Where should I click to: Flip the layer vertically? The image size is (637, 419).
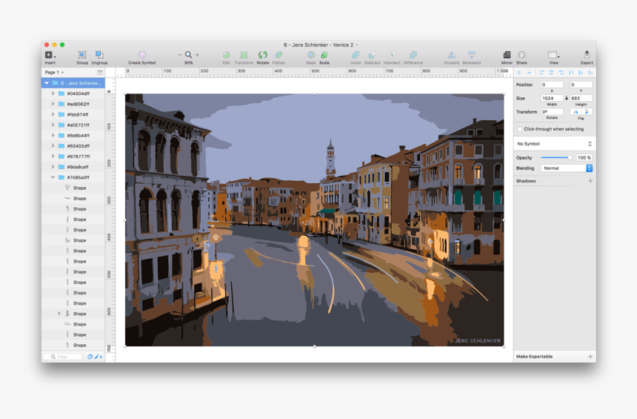587,112
